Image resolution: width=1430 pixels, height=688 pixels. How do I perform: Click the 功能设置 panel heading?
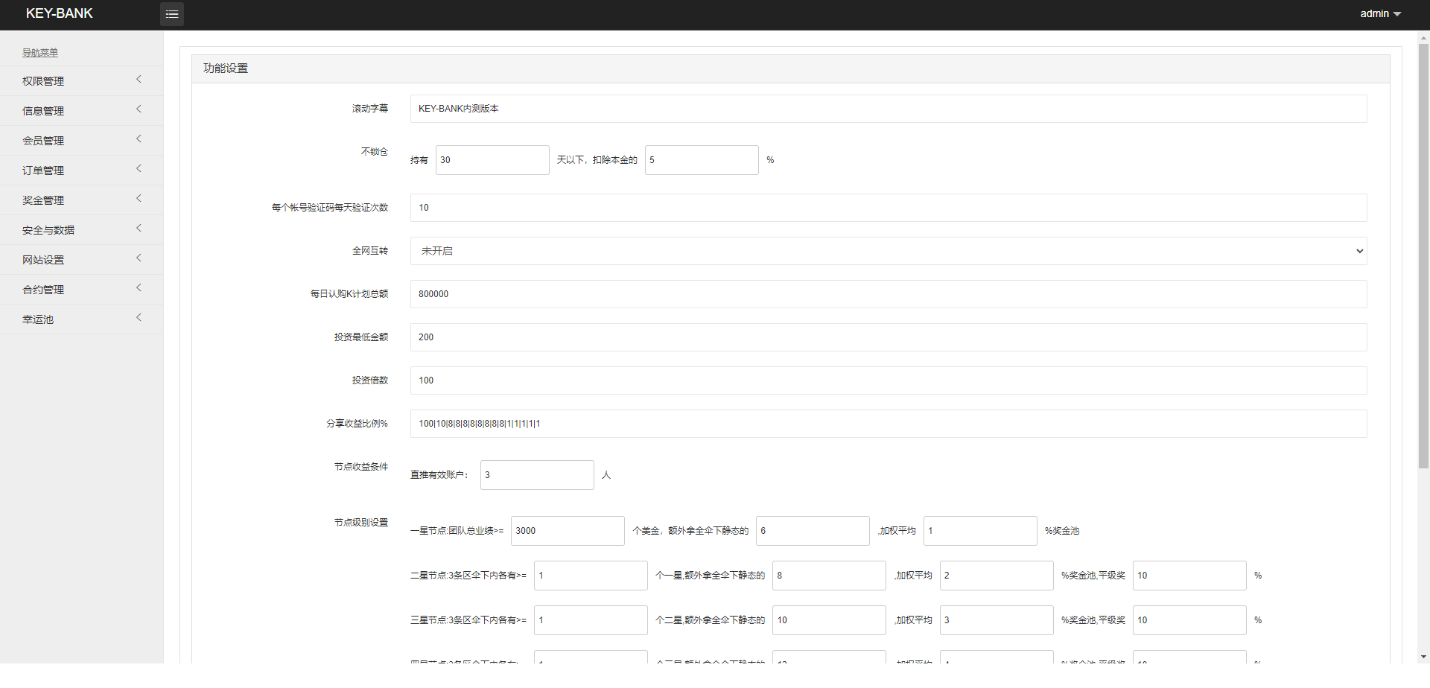click(x=226, y=69)
